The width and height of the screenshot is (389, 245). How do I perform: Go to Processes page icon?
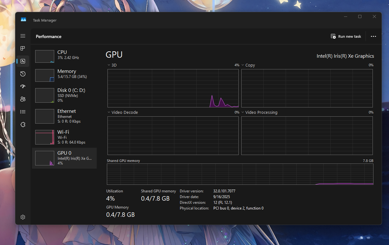(x=23, y=48)
